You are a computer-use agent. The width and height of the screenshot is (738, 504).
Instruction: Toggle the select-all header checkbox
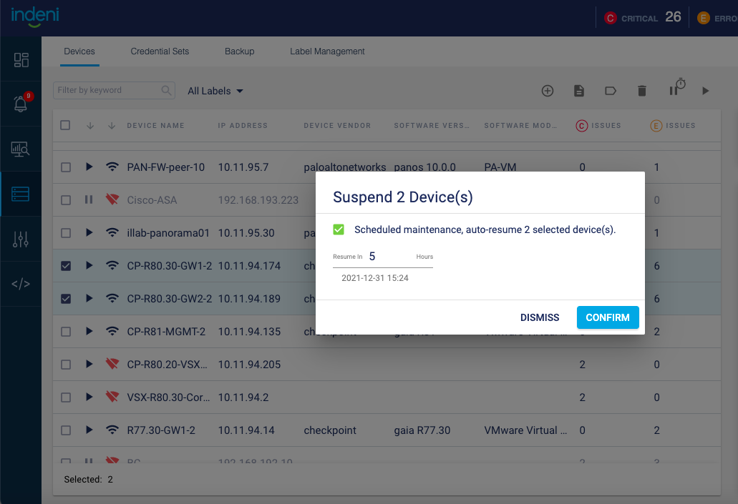point(65,125)
